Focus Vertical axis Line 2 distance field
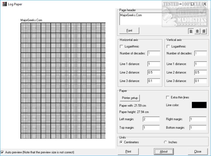This screenshot has height=156, width=211. coord(201,72)
